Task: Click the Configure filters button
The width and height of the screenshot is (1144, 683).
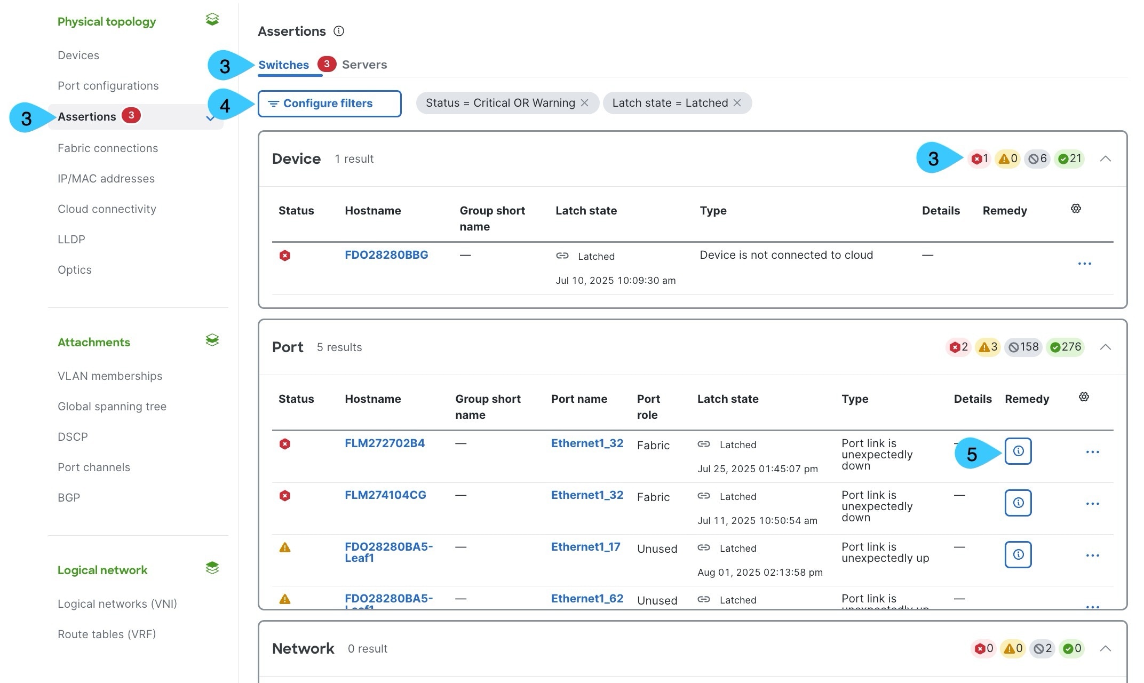Action: coord(329,104)
